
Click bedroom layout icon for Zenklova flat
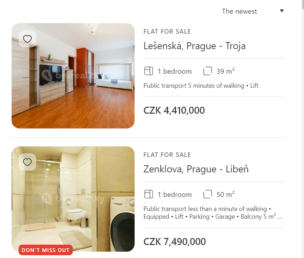[149, 194]
